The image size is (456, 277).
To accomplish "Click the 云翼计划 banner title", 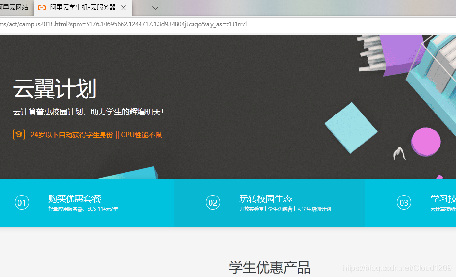I will click(x=54, y=89).
